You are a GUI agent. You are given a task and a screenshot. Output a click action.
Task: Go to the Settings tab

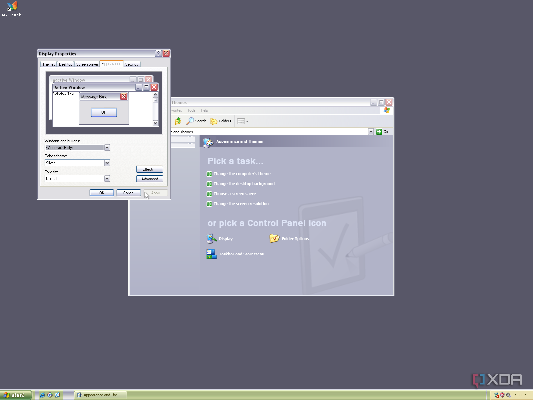coord(132,64)
